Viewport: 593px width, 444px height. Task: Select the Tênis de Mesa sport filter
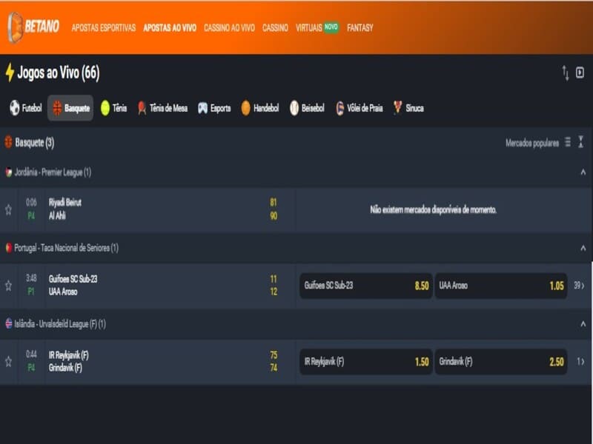pos(162,108)
